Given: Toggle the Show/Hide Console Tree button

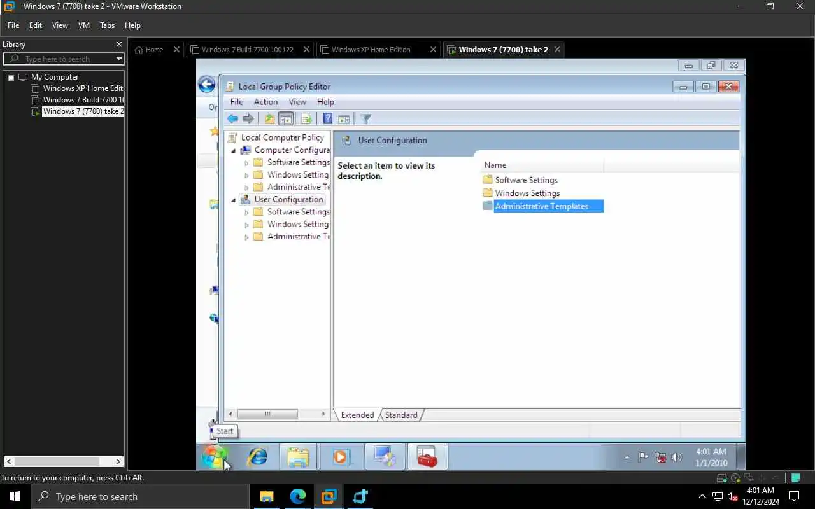Looking at the screenshot, I should click(x=286, y=119).
